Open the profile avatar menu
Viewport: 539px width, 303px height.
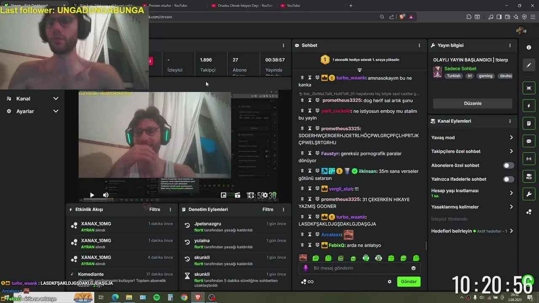(521, 30)
